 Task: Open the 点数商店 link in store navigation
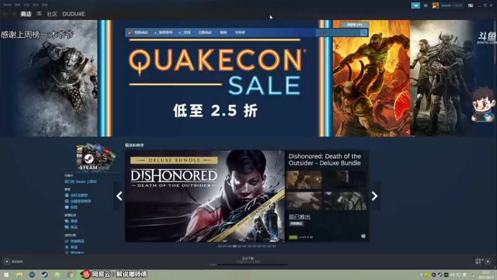[x=205, y=32]
